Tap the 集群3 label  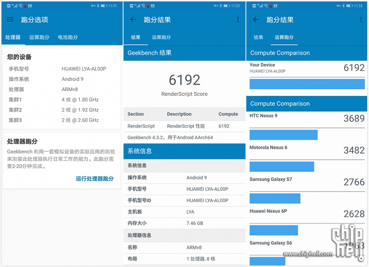15,121
